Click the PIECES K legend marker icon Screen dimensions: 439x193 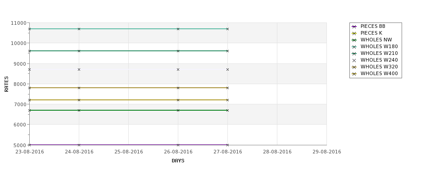(x=354, y=33)
